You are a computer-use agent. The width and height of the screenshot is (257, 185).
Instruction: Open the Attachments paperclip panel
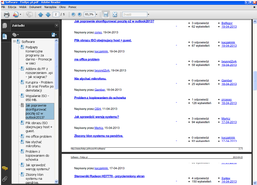coord(5,179)
